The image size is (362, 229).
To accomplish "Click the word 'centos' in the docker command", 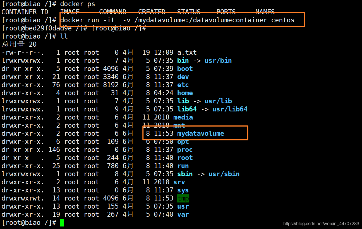I will tap(283, 20).
